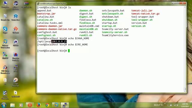This screenshot has height=108, width=192.
Task: Launch the Adobe Photoshop desktop shortcut
Action: pyautogui.click(x=5, y=95)
